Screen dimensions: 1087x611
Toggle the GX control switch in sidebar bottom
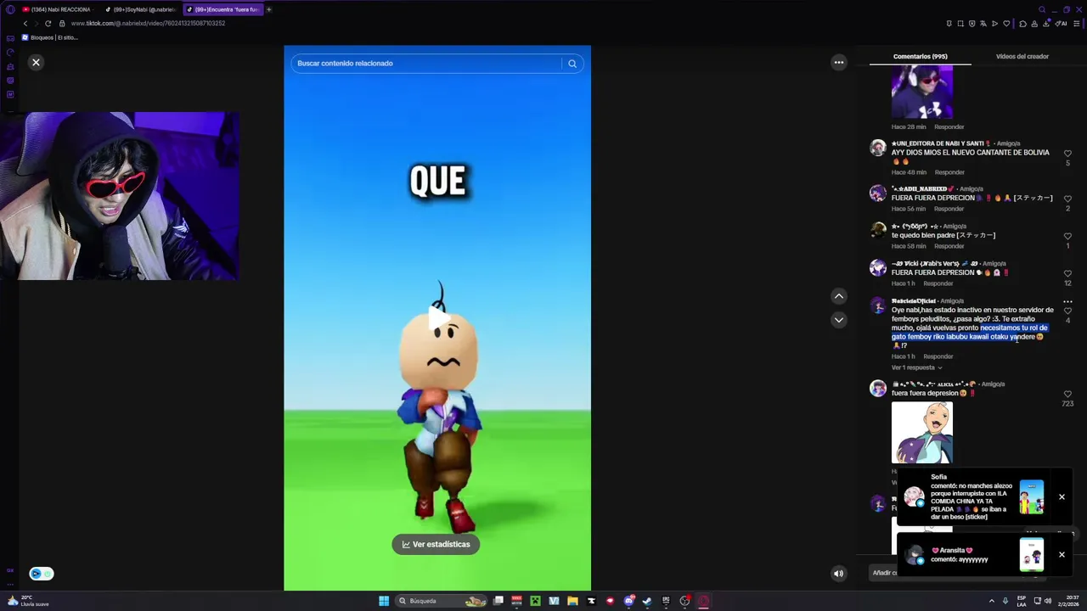(x=41, y=574)
